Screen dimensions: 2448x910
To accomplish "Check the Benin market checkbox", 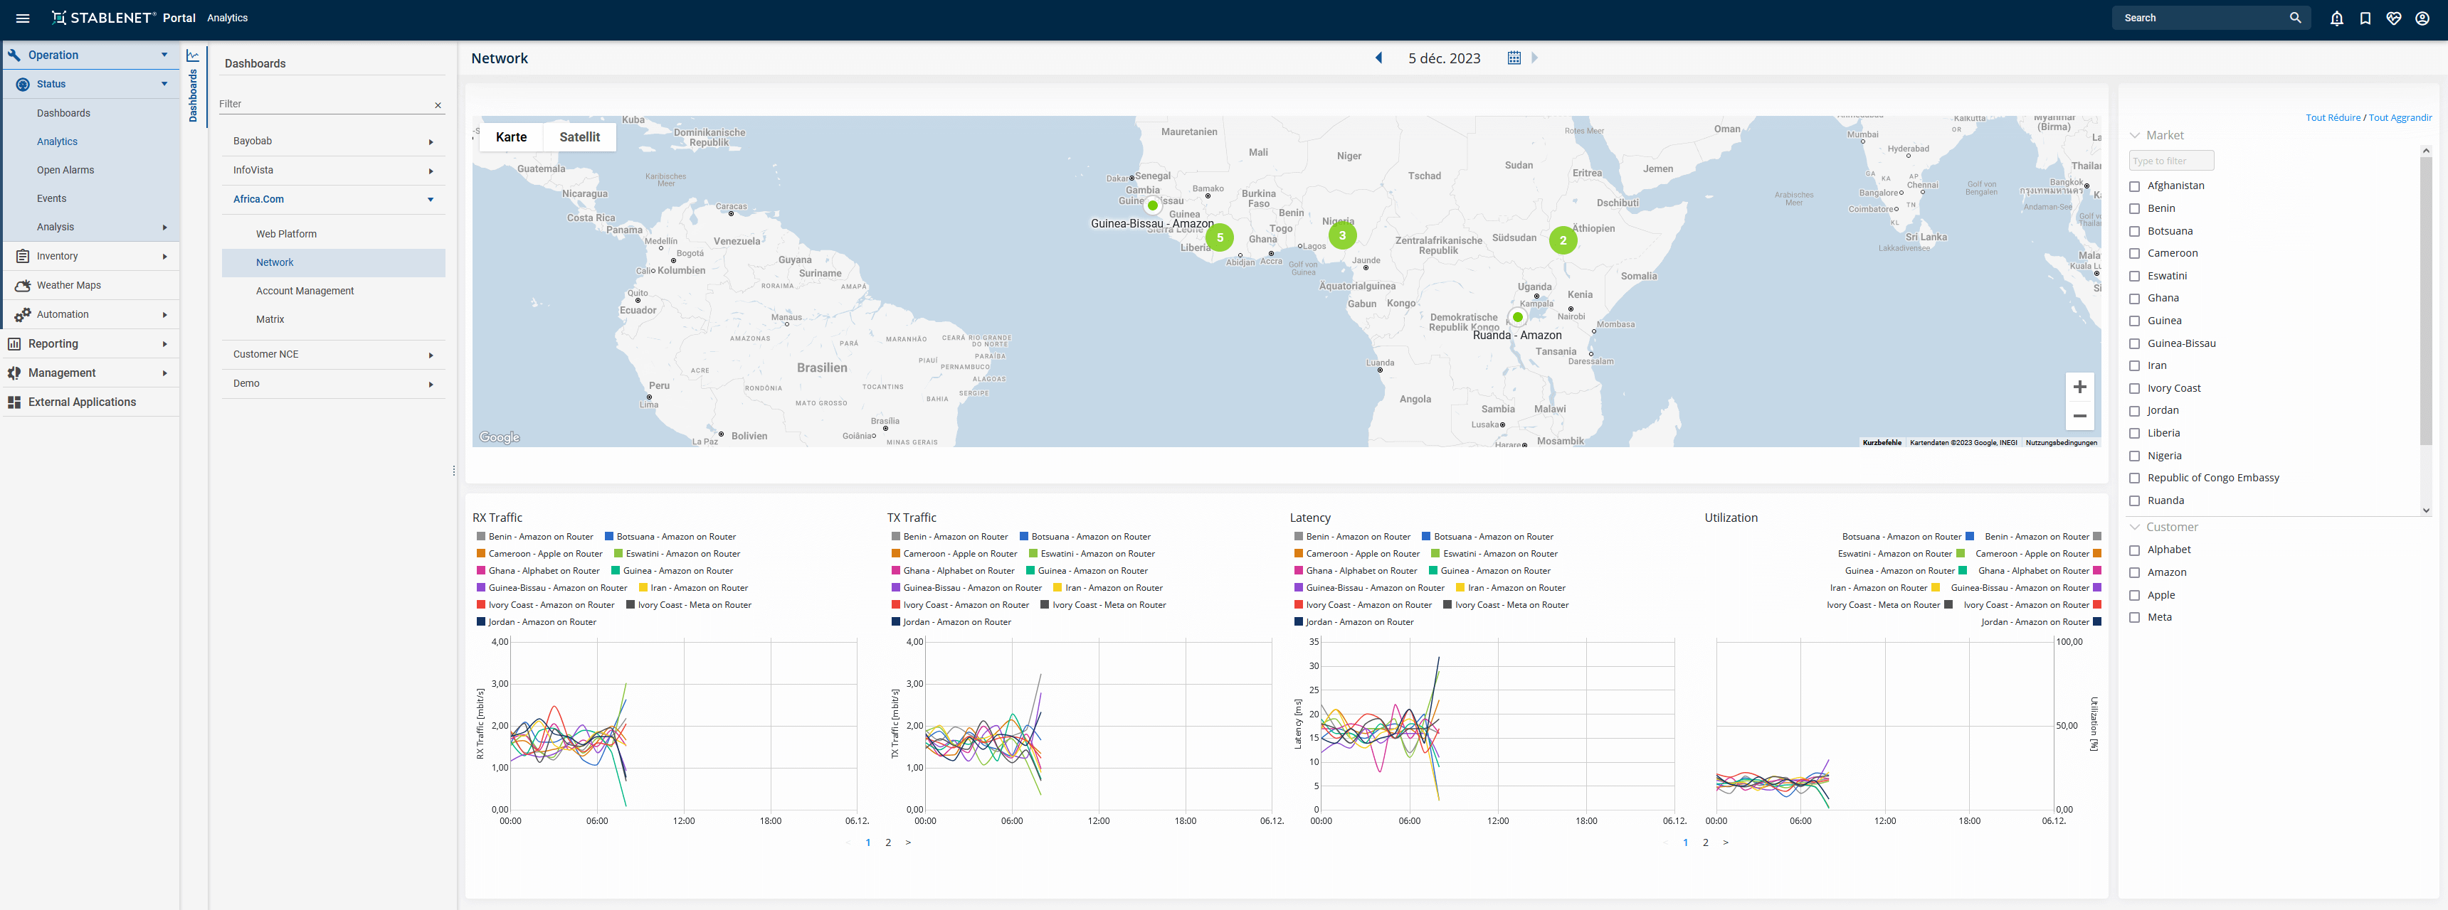I will [x=2134, y=209].
